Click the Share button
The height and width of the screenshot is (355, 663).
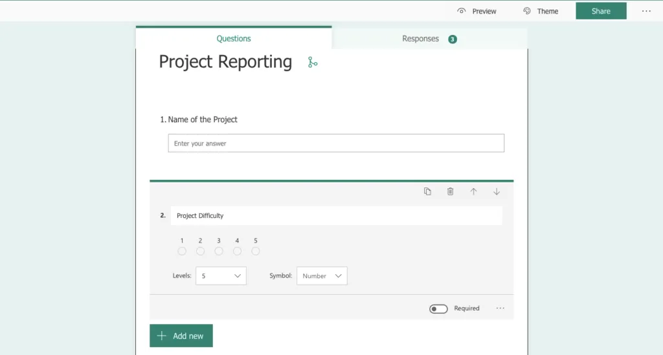pyautogui.click(x=601, y=11)
